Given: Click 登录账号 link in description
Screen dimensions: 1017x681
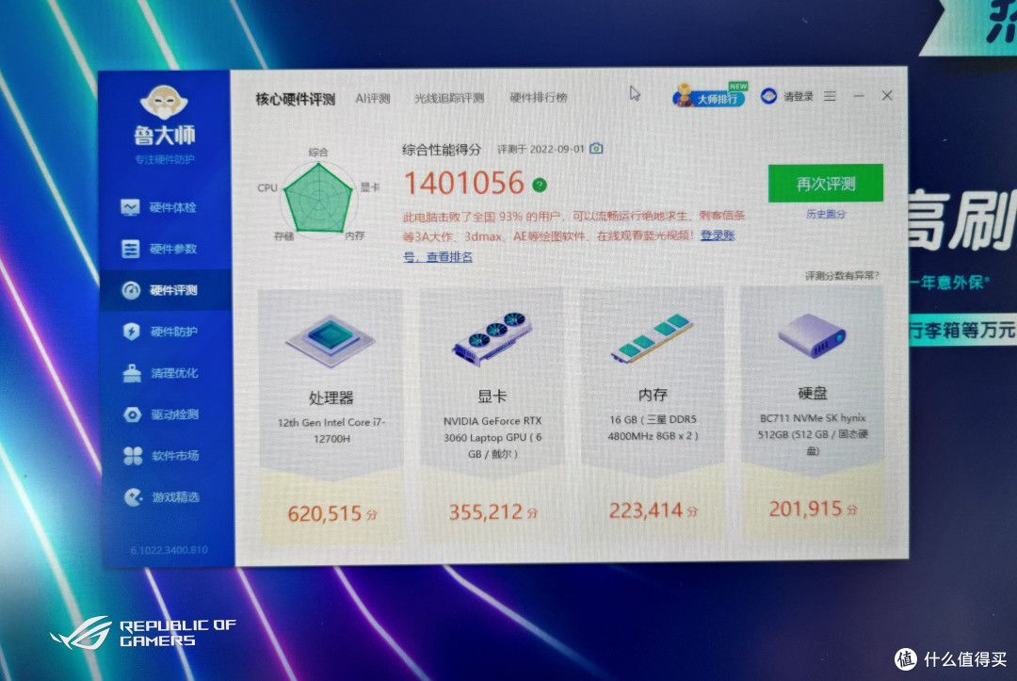Looking at the screenshot, I should [718, 235].
